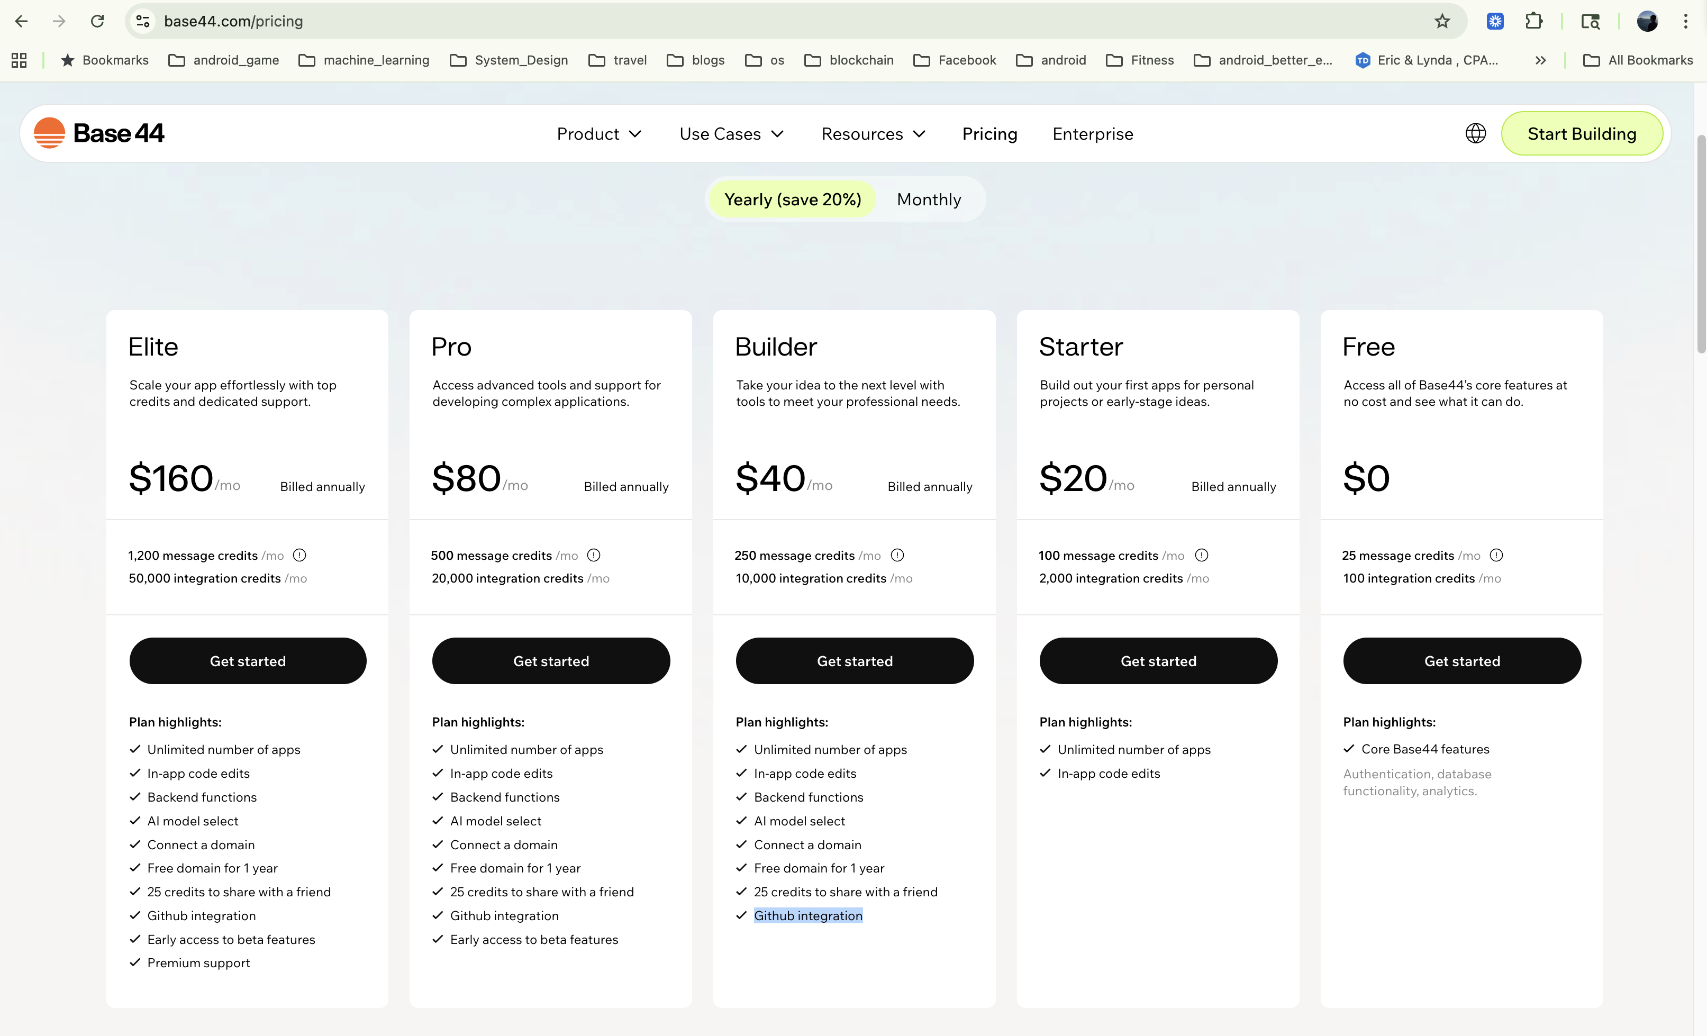The height and width of the screenshot is (1036, 1707).
Task: Navigate to the Pricing menu item
Action: click(x=989, y=133)
